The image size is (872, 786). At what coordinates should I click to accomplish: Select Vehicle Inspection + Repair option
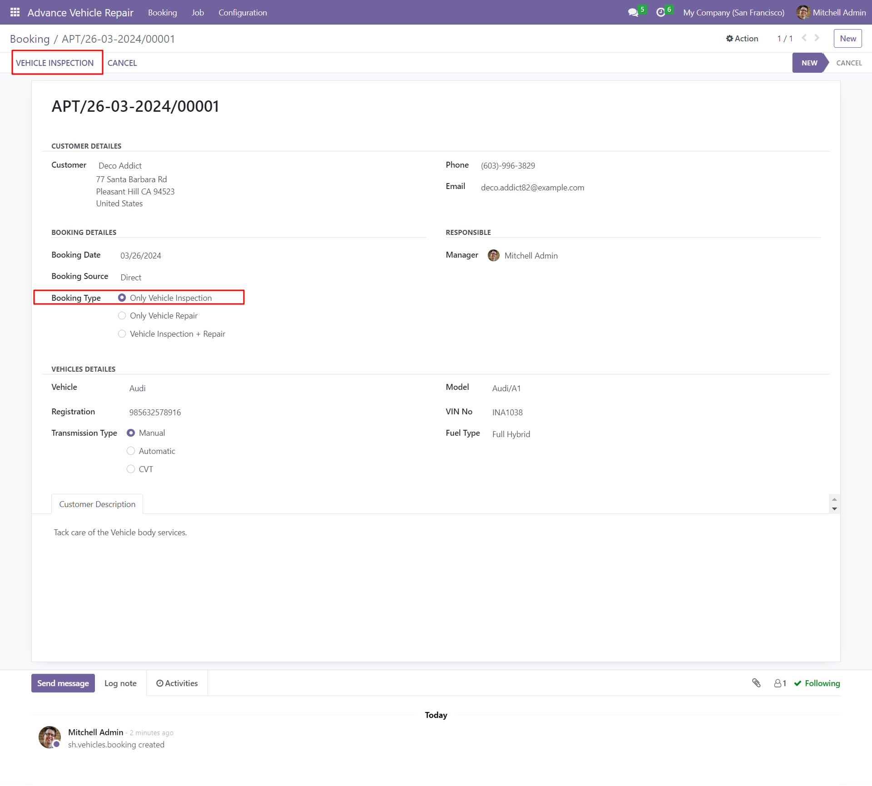(122, 334)
